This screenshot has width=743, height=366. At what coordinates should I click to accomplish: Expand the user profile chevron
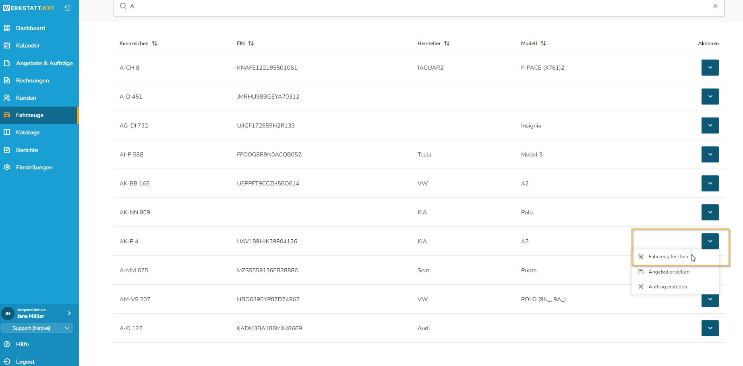(69, 313)
